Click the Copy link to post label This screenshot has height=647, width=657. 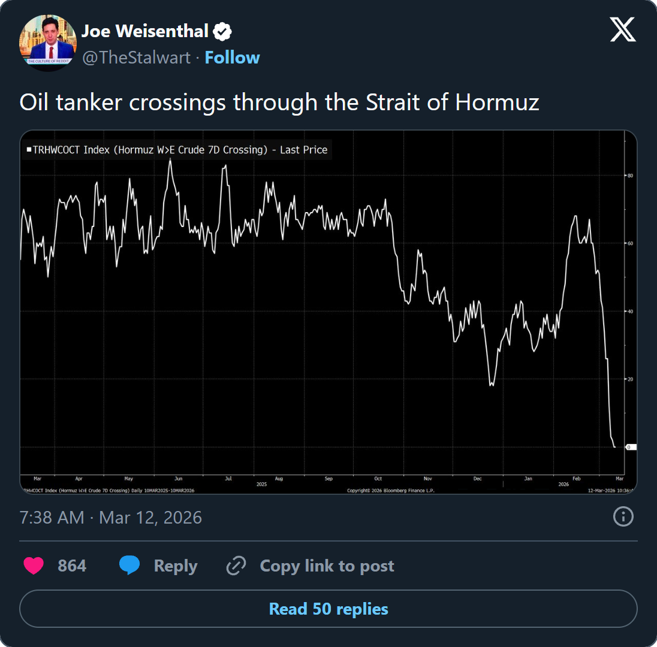coord(327,566)
